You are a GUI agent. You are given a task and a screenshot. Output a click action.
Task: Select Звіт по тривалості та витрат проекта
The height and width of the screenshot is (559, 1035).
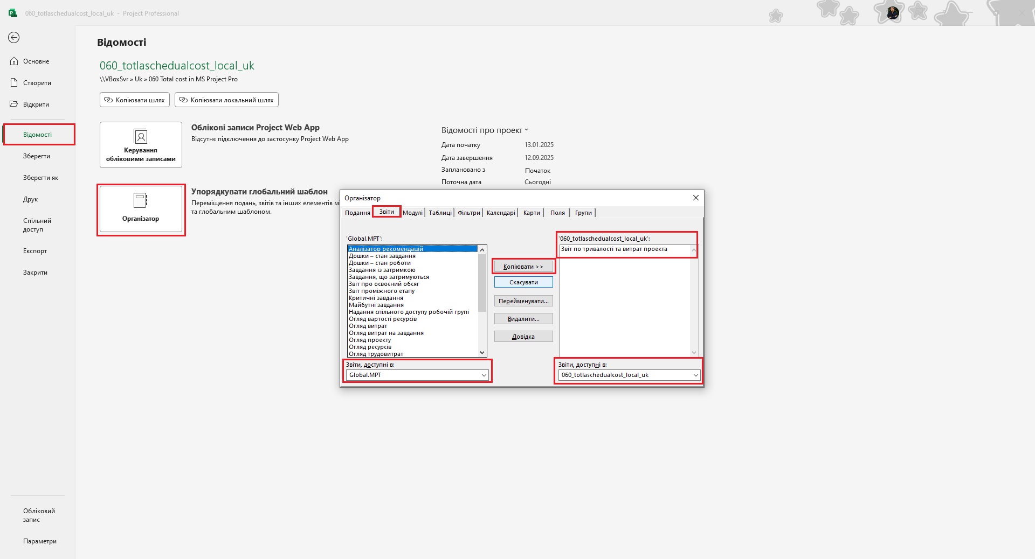pos(625,249)
